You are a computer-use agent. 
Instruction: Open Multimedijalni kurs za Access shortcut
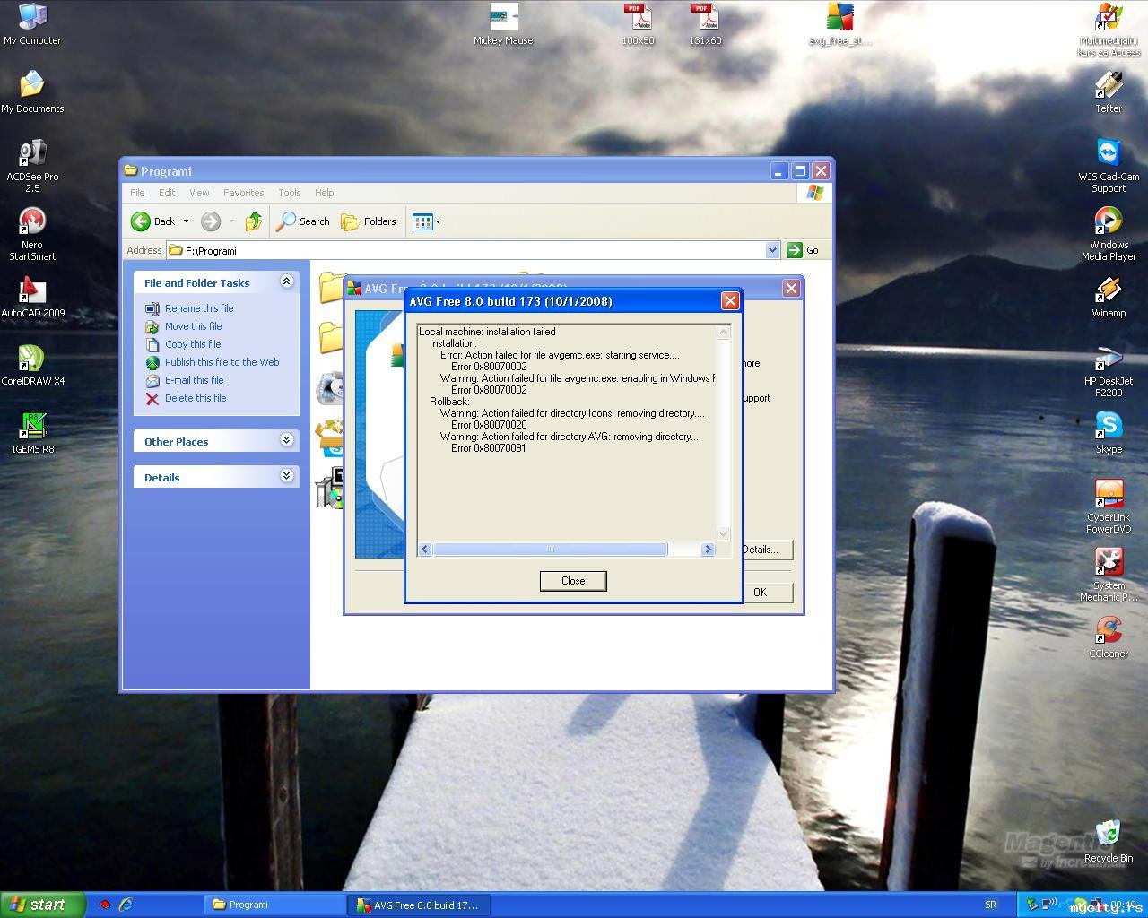[x=1109, y=30]
